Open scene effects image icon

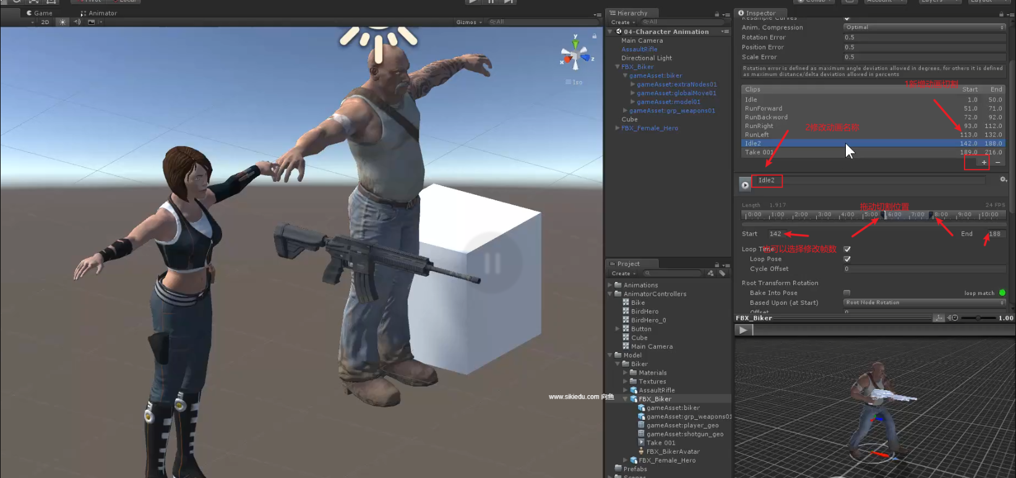(92, 22)
